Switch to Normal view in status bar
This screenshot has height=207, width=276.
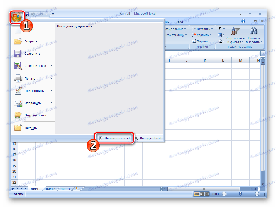tap(197, 194)
